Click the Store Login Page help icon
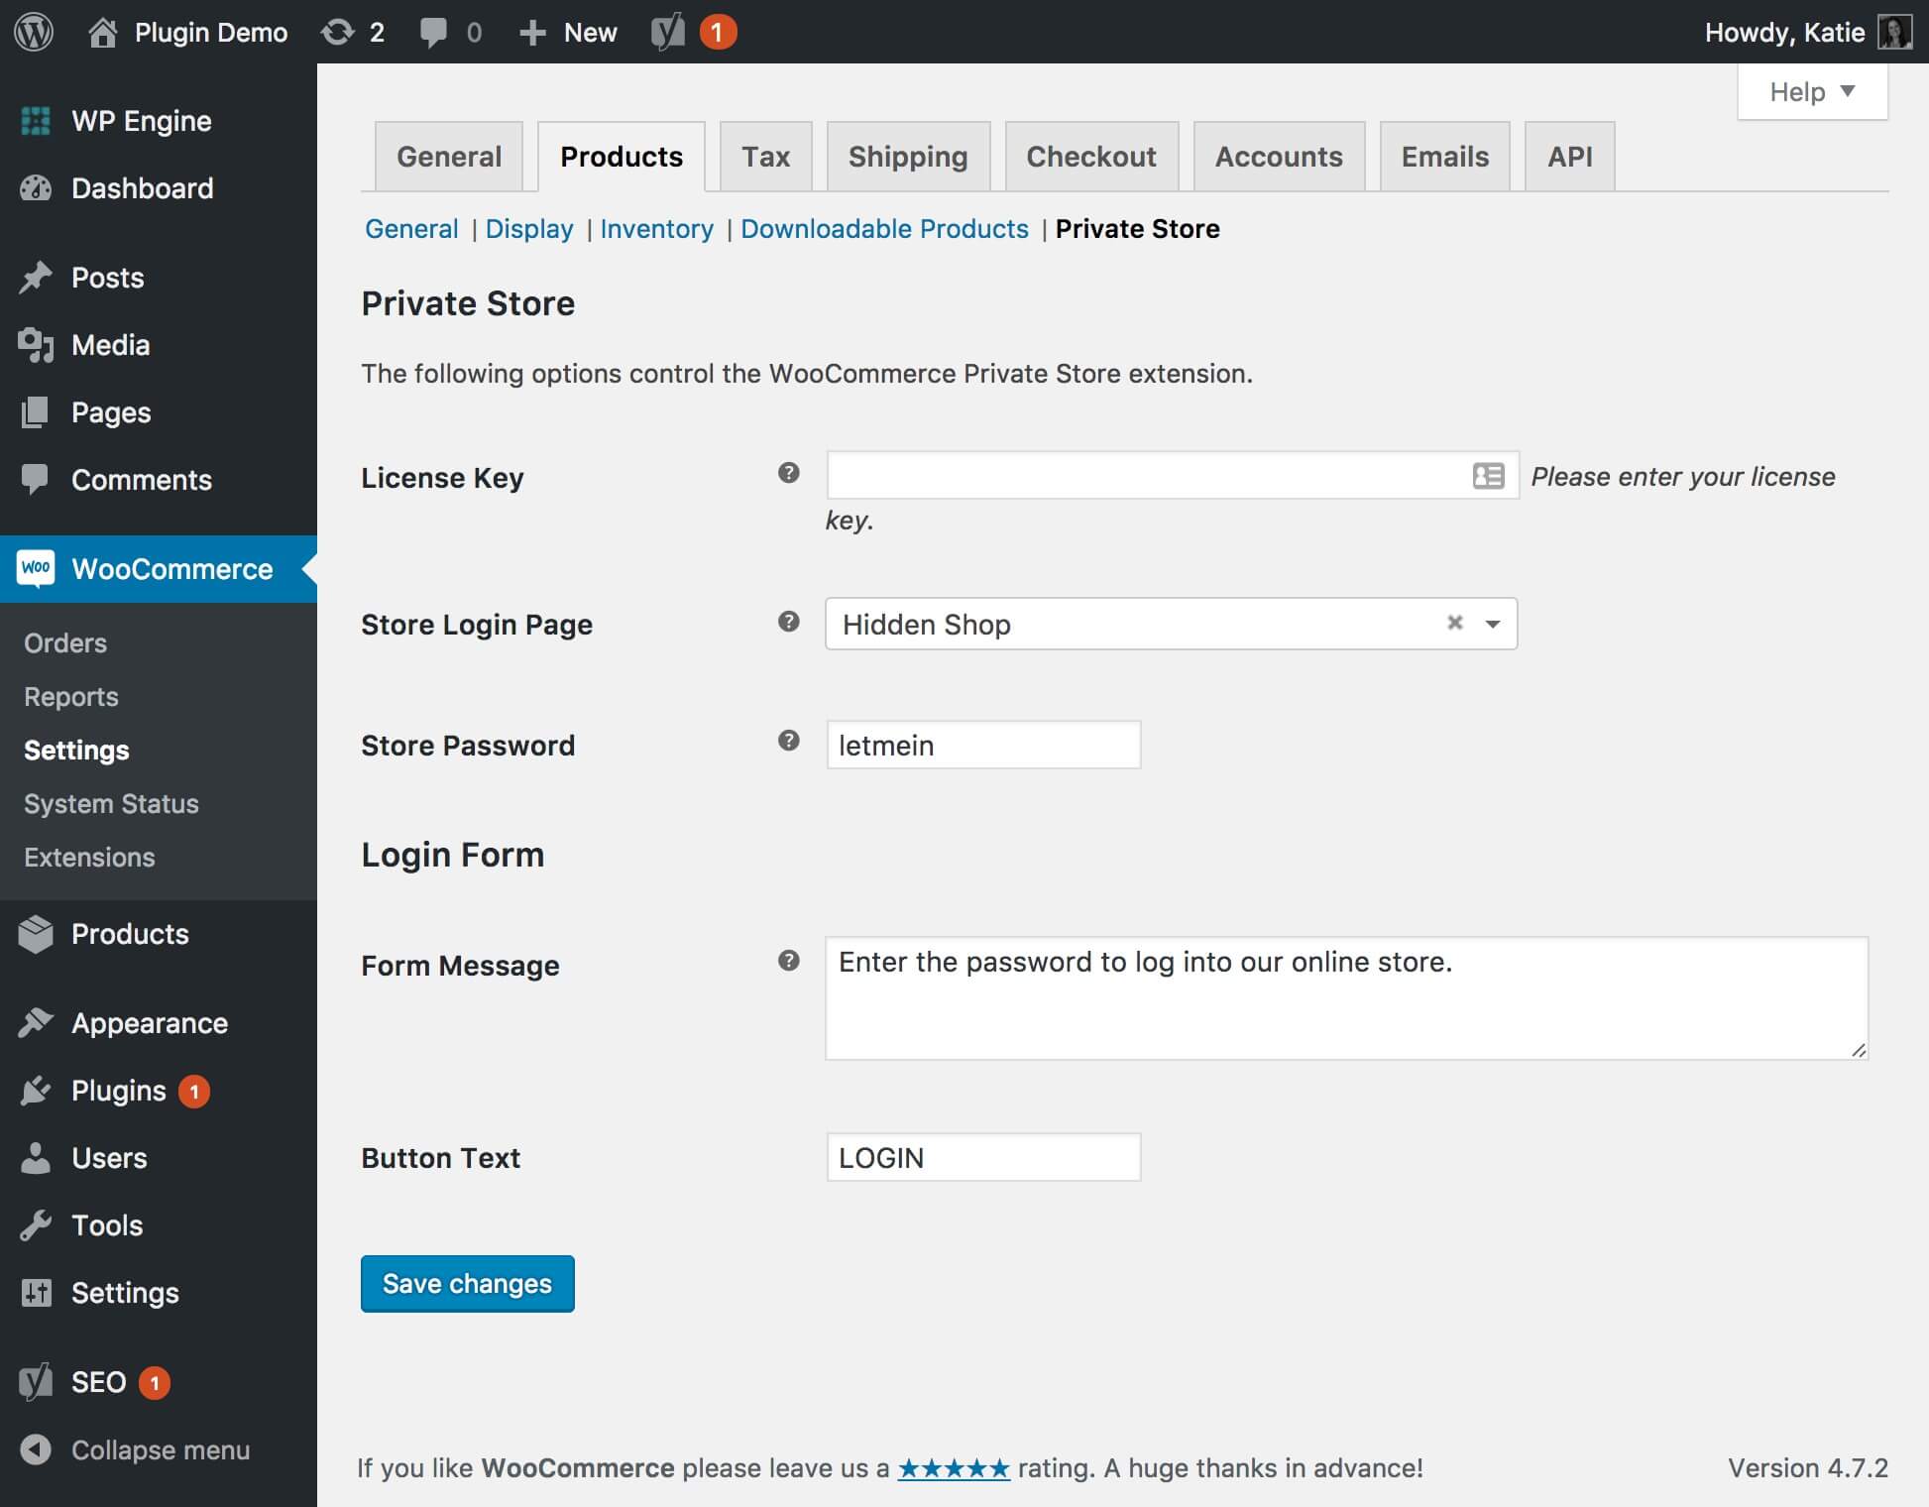The image size is (1929, 1507). (789, 622)
